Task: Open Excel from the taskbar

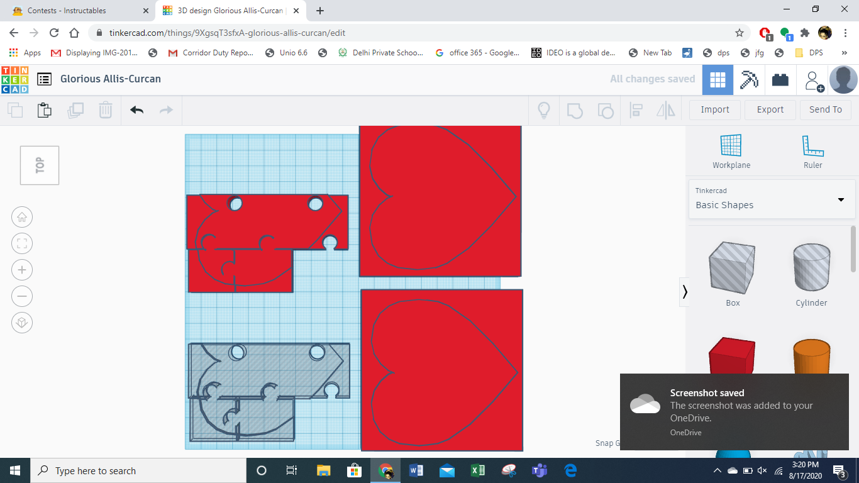Action: pos(478,470)
